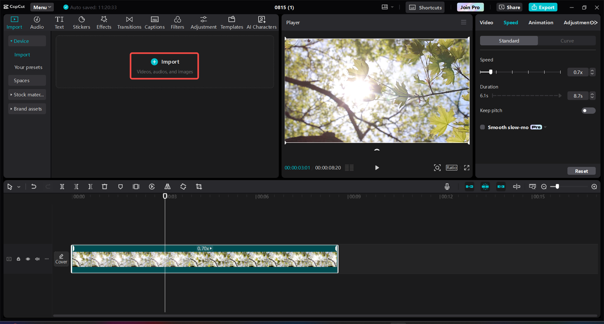
Task: Toggle track visibility eye icon
Action: coord(28,259)
